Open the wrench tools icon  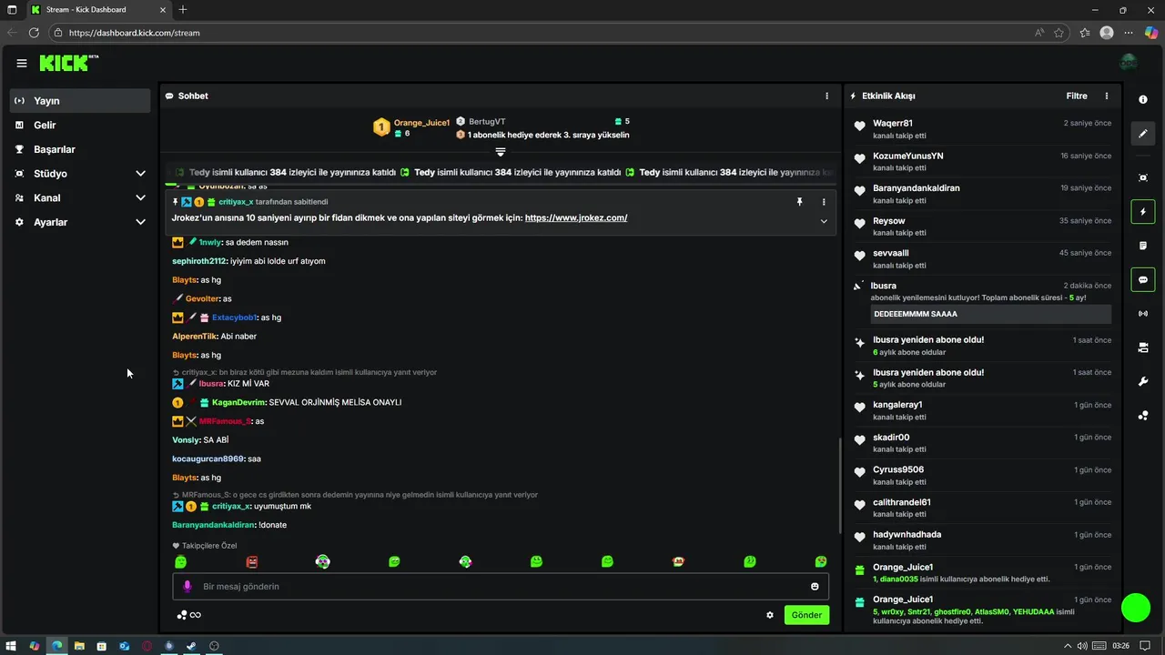tap(1143, 381)
